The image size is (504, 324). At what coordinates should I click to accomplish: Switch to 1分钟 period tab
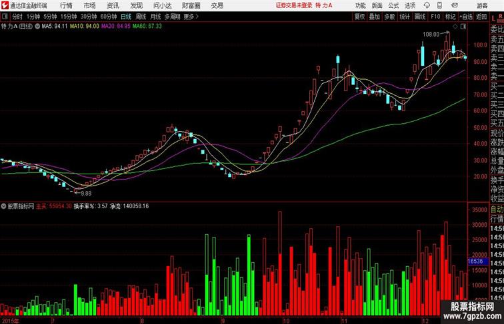coord(33,17)
